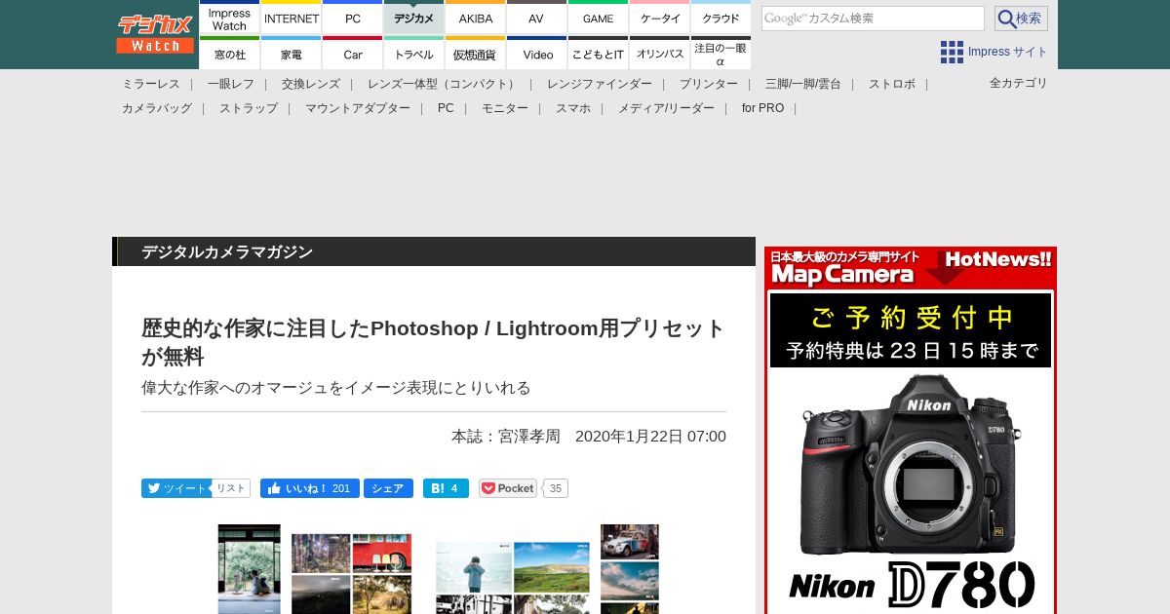Click the デジカメ Watch site logo

tap(155, 34)
